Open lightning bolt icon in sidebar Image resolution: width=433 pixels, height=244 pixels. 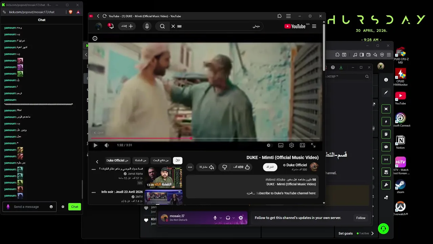coord(386,121)
